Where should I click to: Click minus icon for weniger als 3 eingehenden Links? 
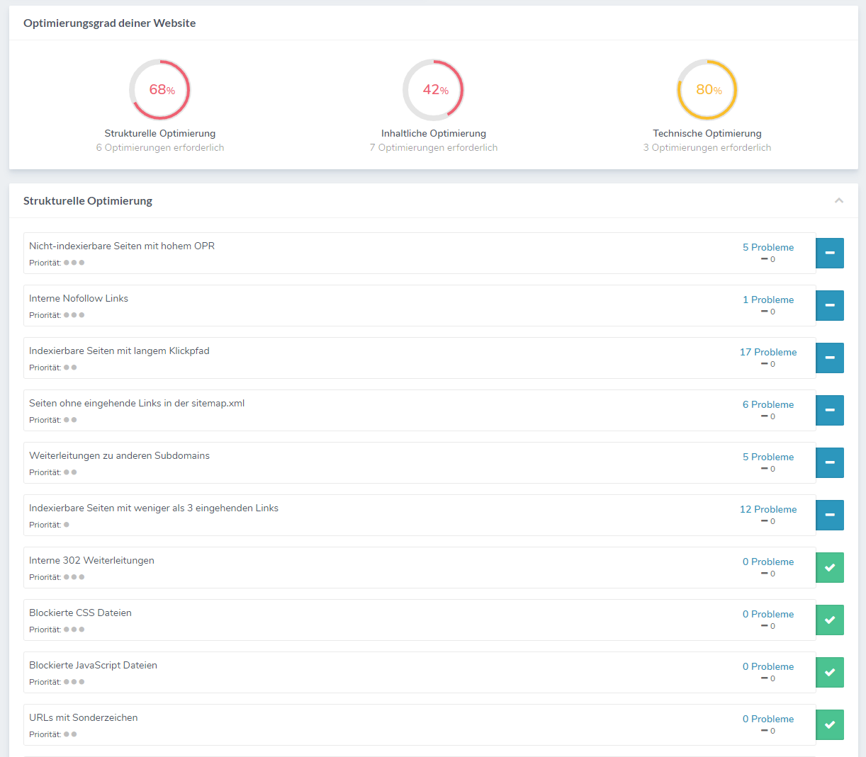coord(829,515)
